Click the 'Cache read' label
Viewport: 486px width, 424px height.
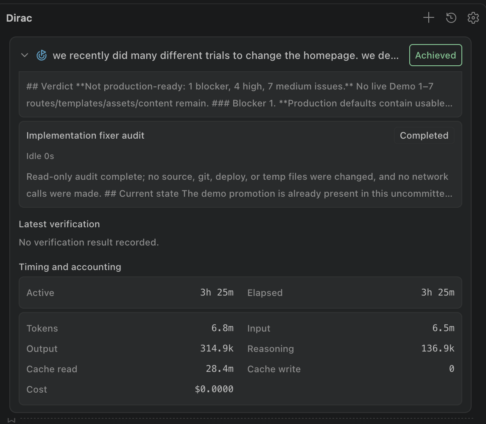52,369
